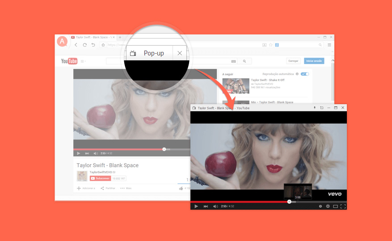Go back in the browser
Viewport: 392px width, 241px height.
(76, 45)
